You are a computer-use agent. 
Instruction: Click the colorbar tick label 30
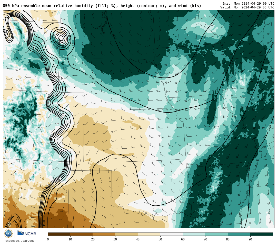click(x=115, y=239)
